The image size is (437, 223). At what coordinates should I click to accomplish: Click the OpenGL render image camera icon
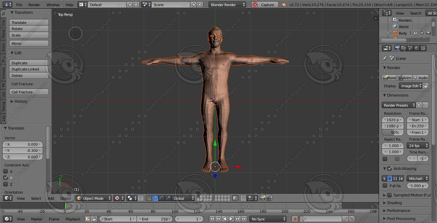point(263,198)
